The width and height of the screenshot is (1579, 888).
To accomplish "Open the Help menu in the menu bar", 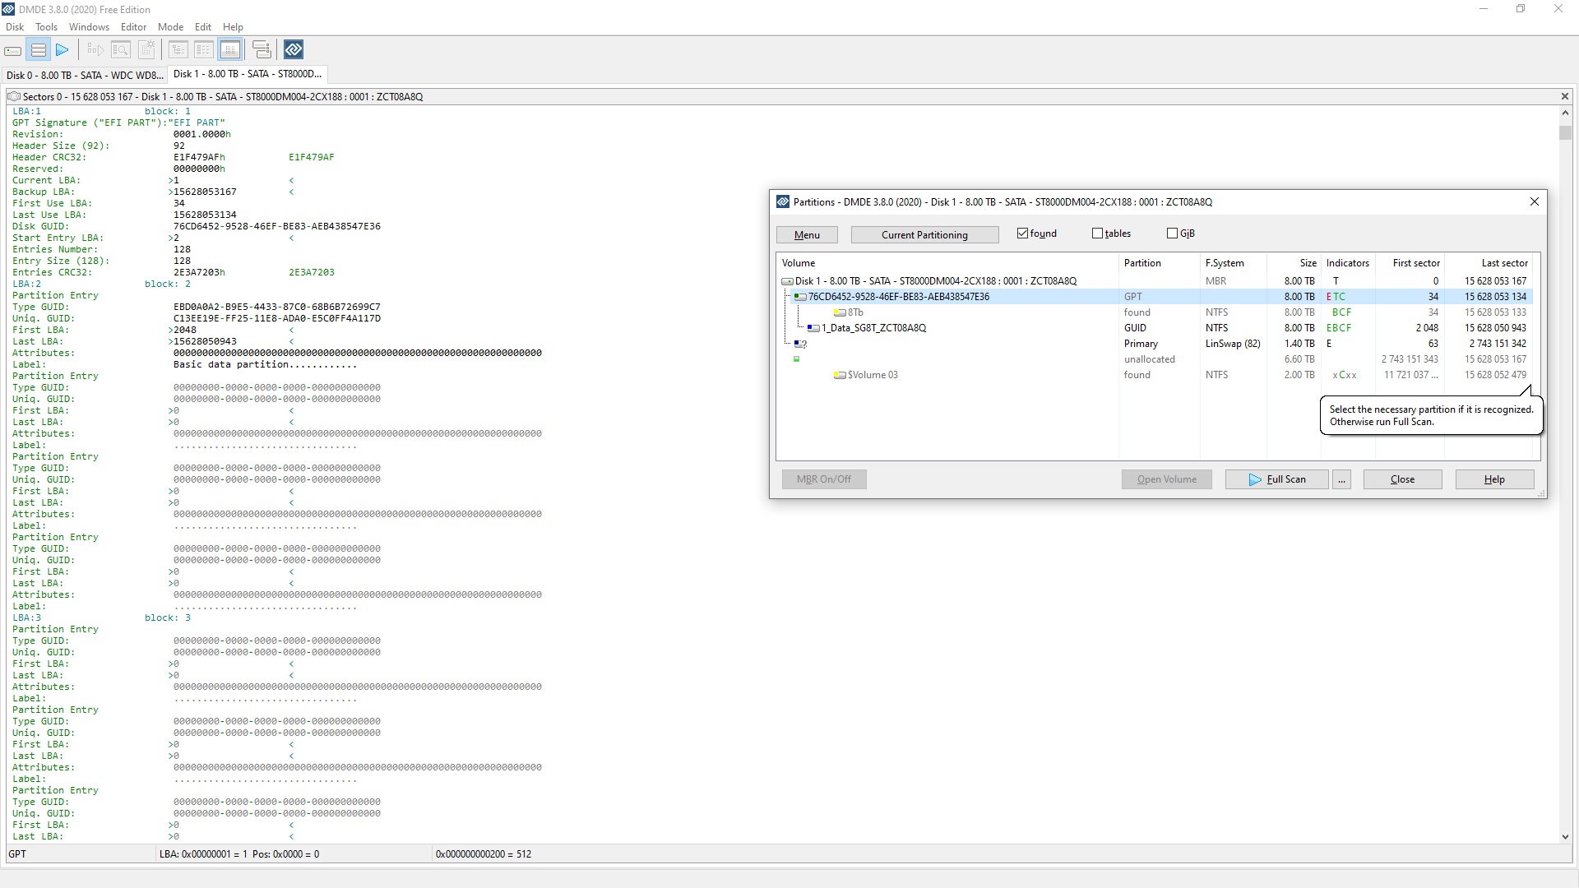I will tap(233, 27).
